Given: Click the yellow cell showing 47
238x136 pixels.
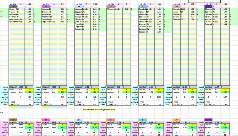Looking at the screenshot, I should (x=159, y=125).
